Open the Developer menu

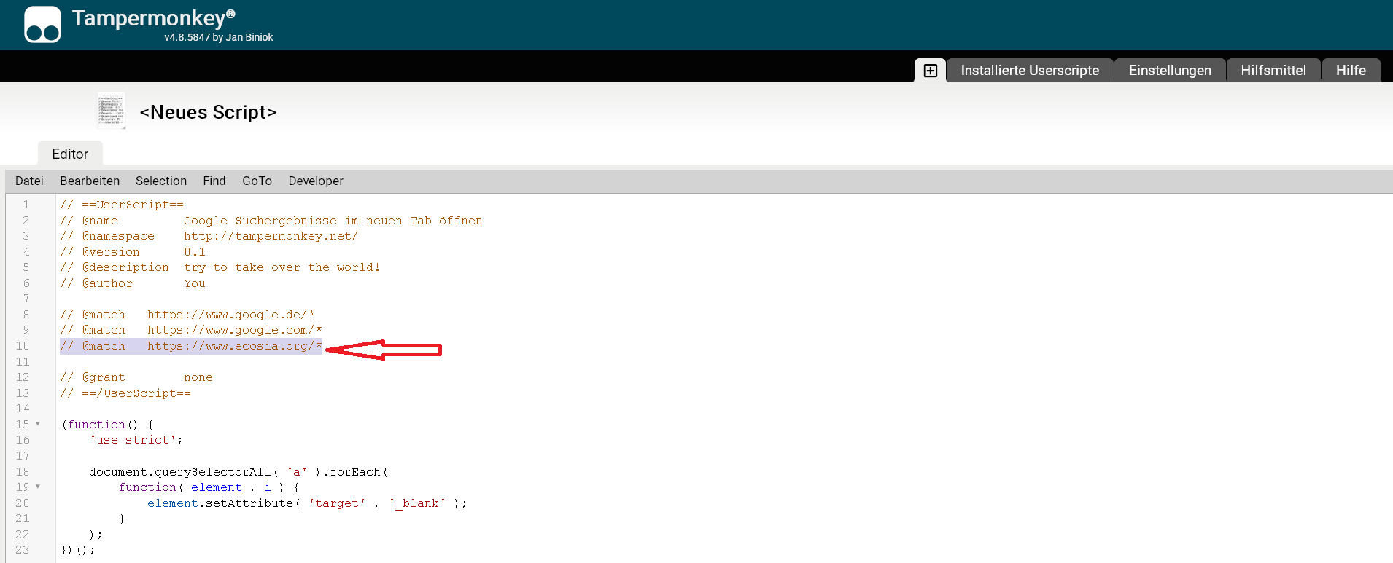316,181
